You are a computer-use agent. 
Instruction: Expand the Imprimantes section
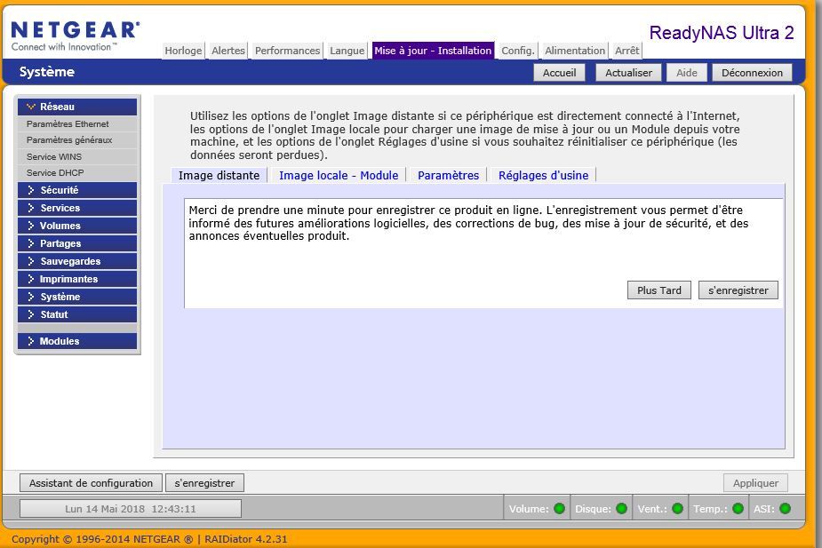[x=77, y=279]
